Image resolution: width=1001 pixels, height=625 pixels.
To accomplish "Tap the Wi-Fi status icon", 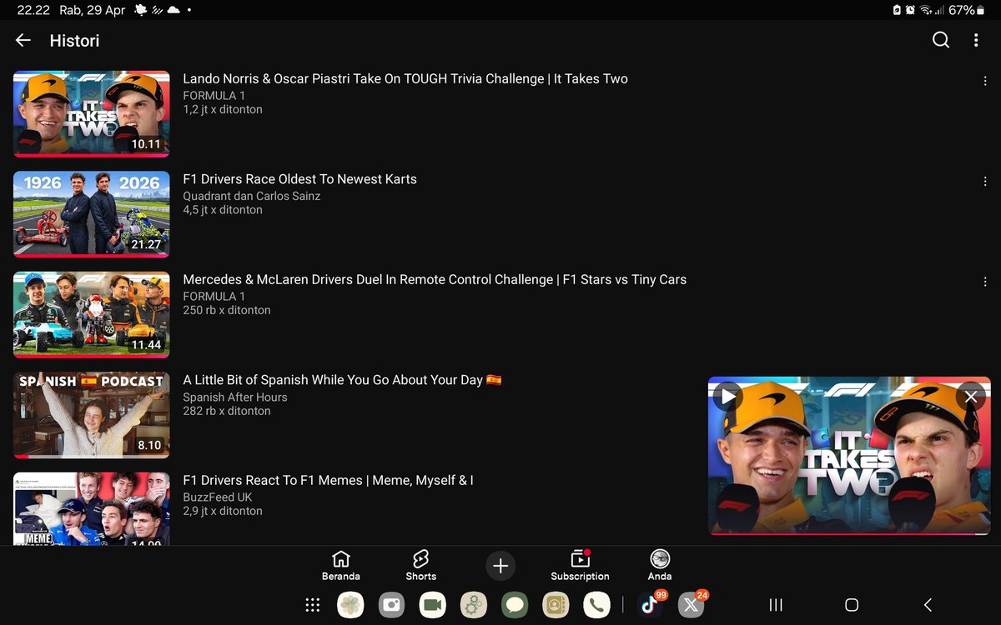I will [x=925, y=10].
